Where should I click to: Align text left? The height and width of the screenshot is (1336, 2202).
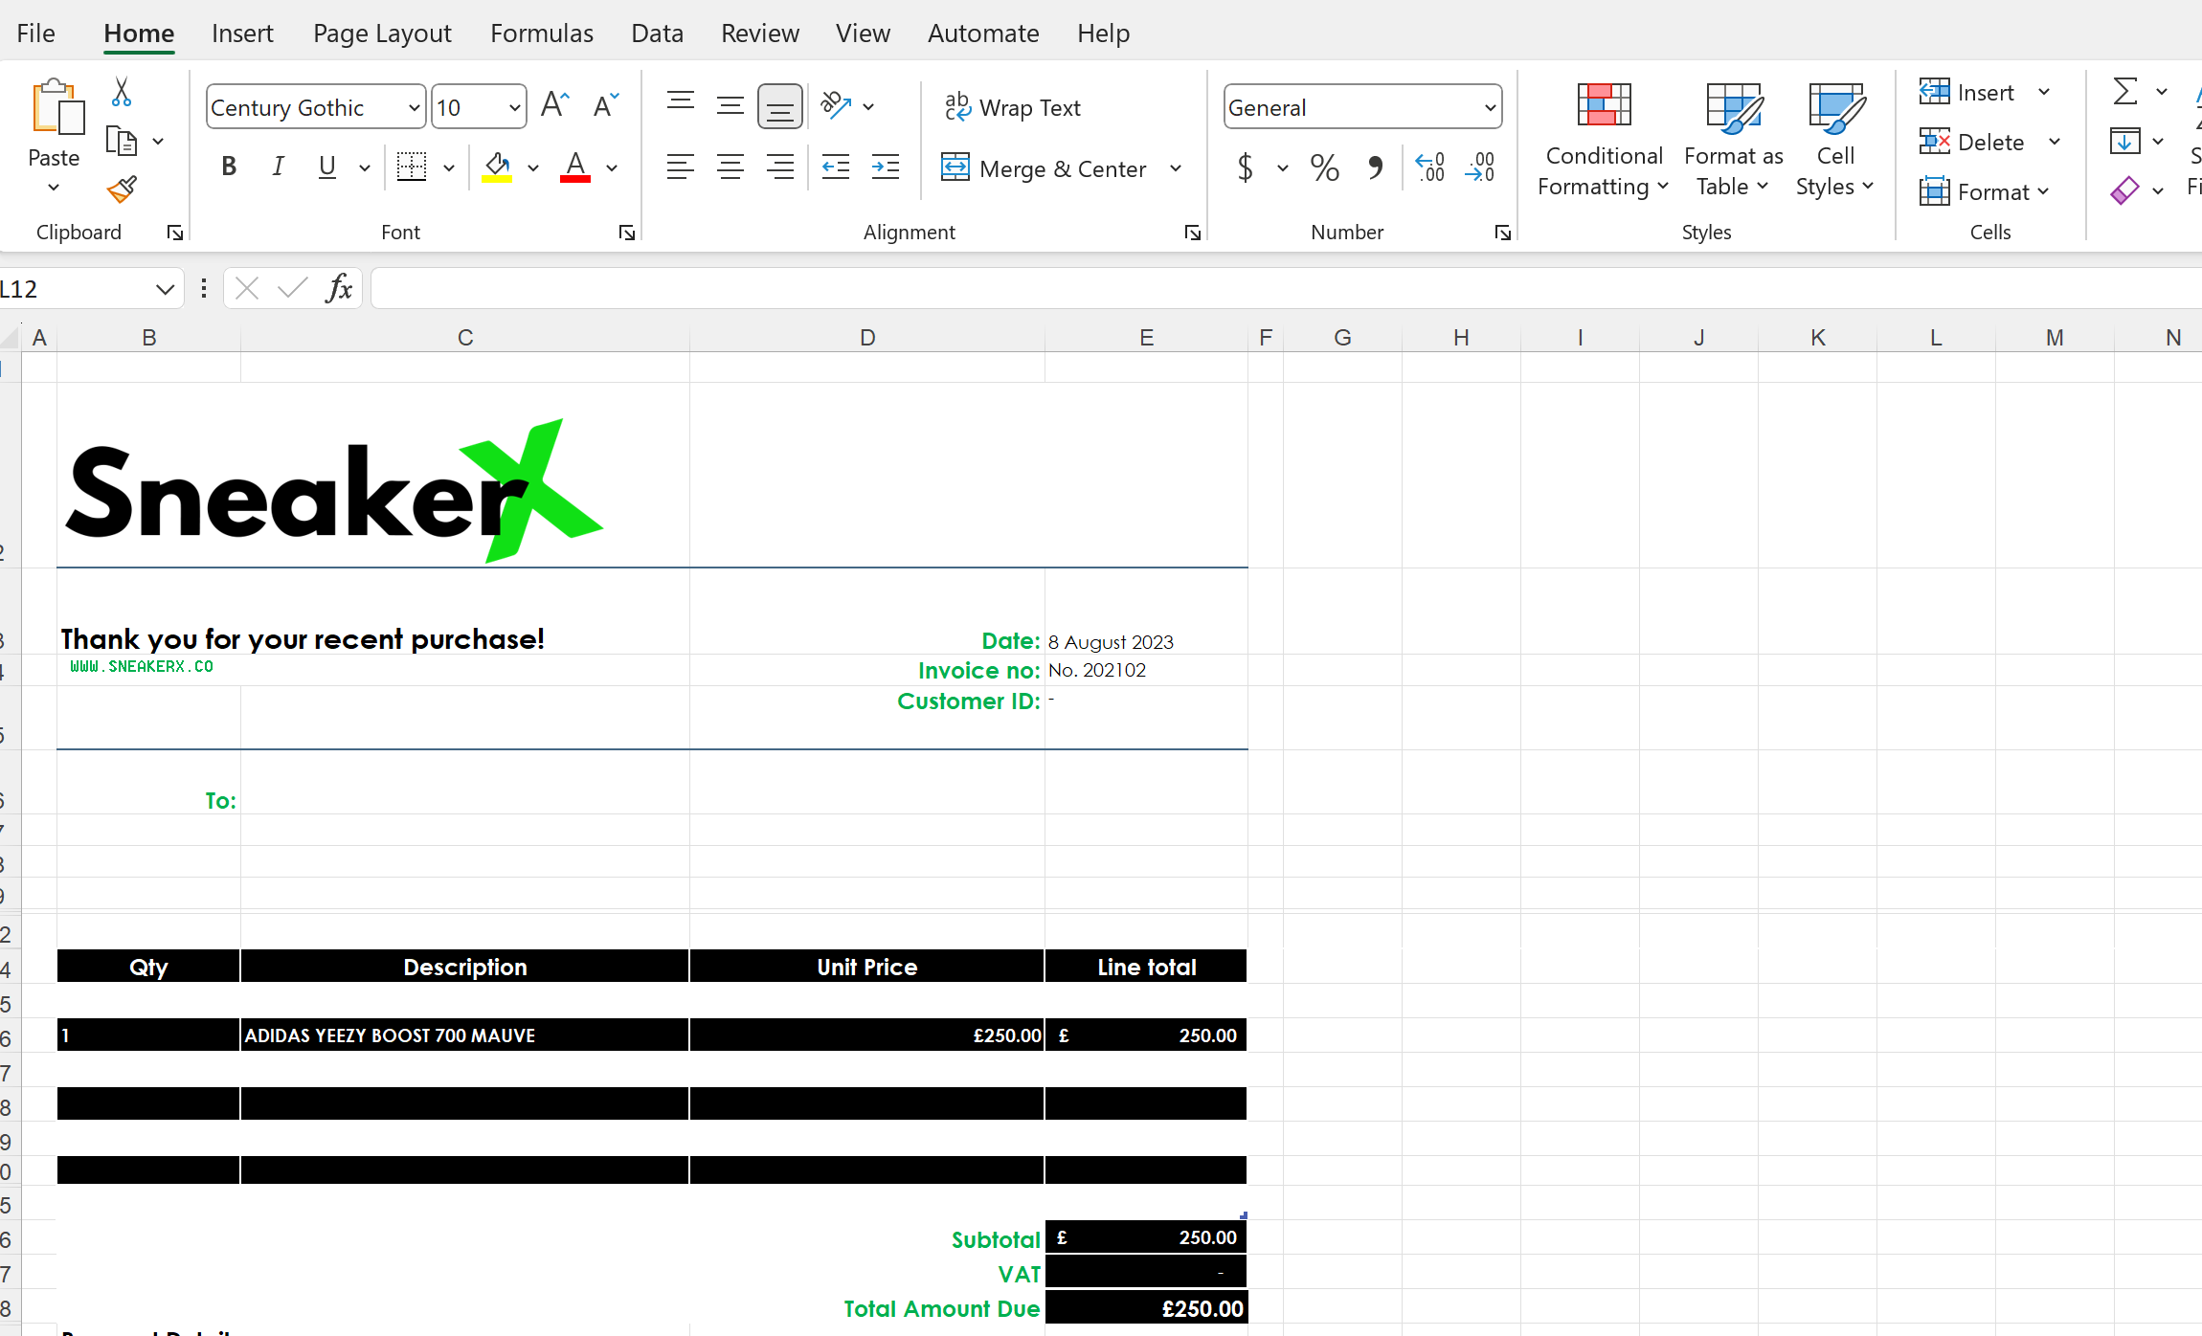point(681,167)
